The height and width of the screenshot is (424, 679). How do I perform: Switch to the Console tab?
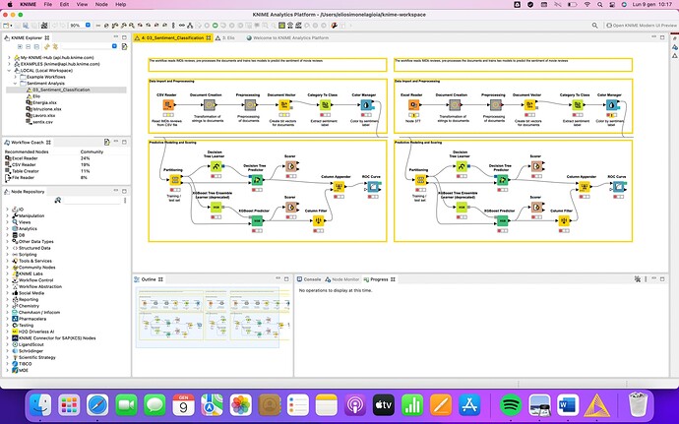coord(309,279)
